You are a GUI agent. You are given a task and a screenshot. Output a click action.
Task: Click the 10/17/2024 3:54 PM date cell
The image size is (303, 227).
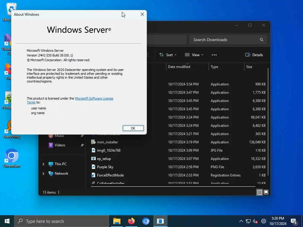tap(183, 84)
